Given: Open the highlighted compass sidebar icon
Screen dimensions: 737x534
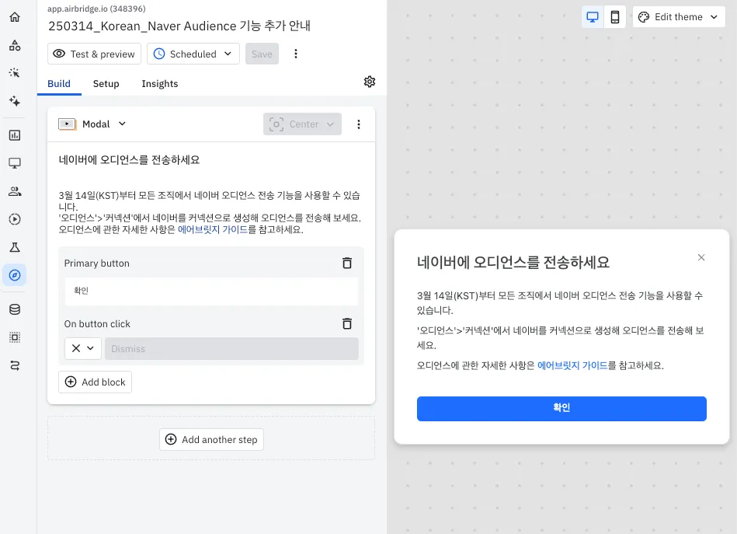Looking at the screenshot, I should pos(15,274).
